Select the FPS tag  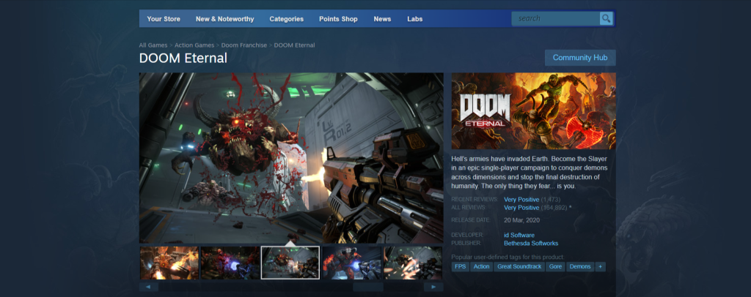[460, 267]
